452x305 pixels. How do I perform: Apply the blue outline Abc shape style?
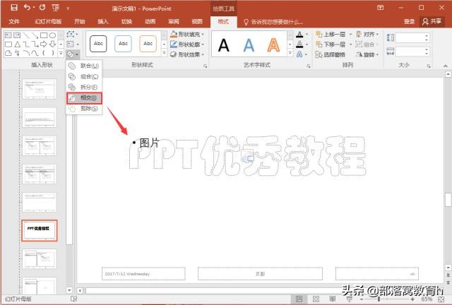click(123, 44)
